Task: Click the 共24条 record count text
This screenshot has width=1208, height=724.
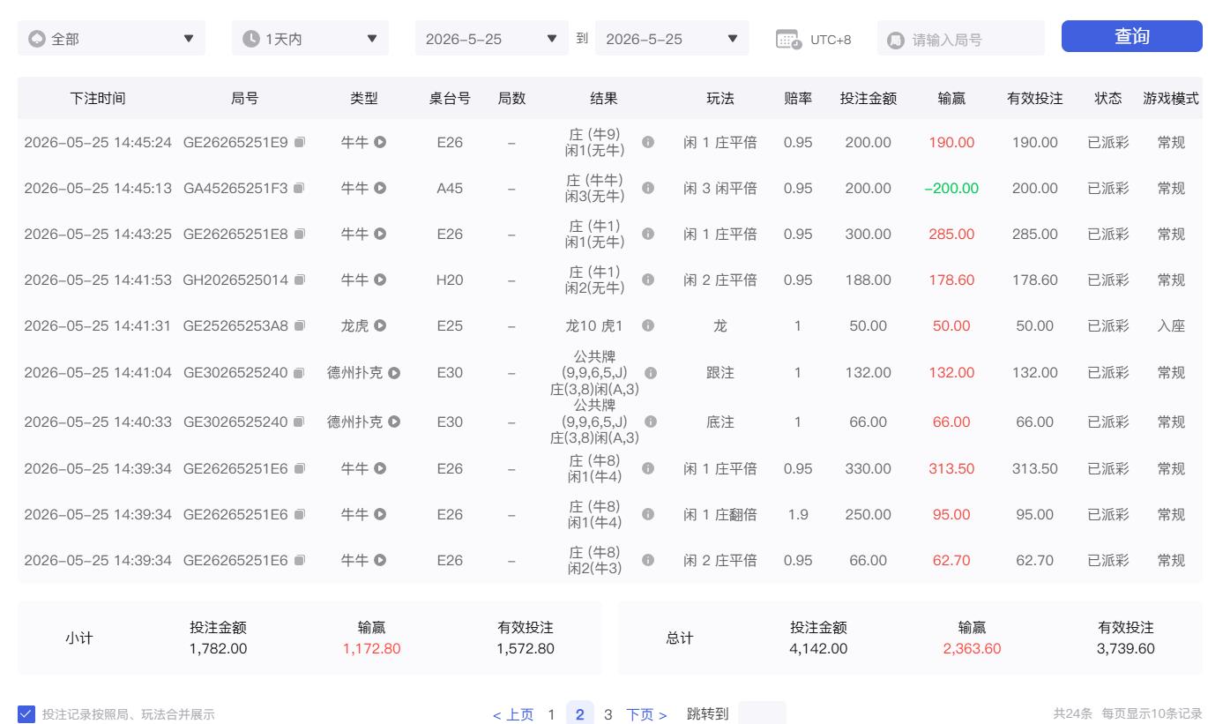Action: [x=1073, y=714]
